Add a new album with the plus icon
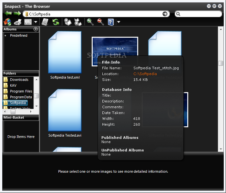Viewport: 226px width, 193px height. 36,29
